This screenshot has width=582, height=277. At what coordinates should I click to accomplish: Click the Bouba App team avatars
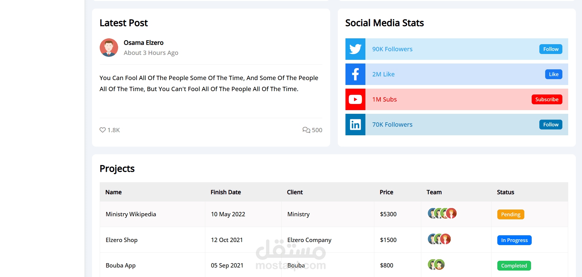(x=436, y=264)
